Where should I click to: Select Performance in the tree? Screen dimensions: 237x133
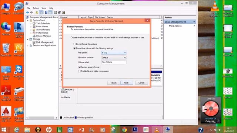coord(42,33)
